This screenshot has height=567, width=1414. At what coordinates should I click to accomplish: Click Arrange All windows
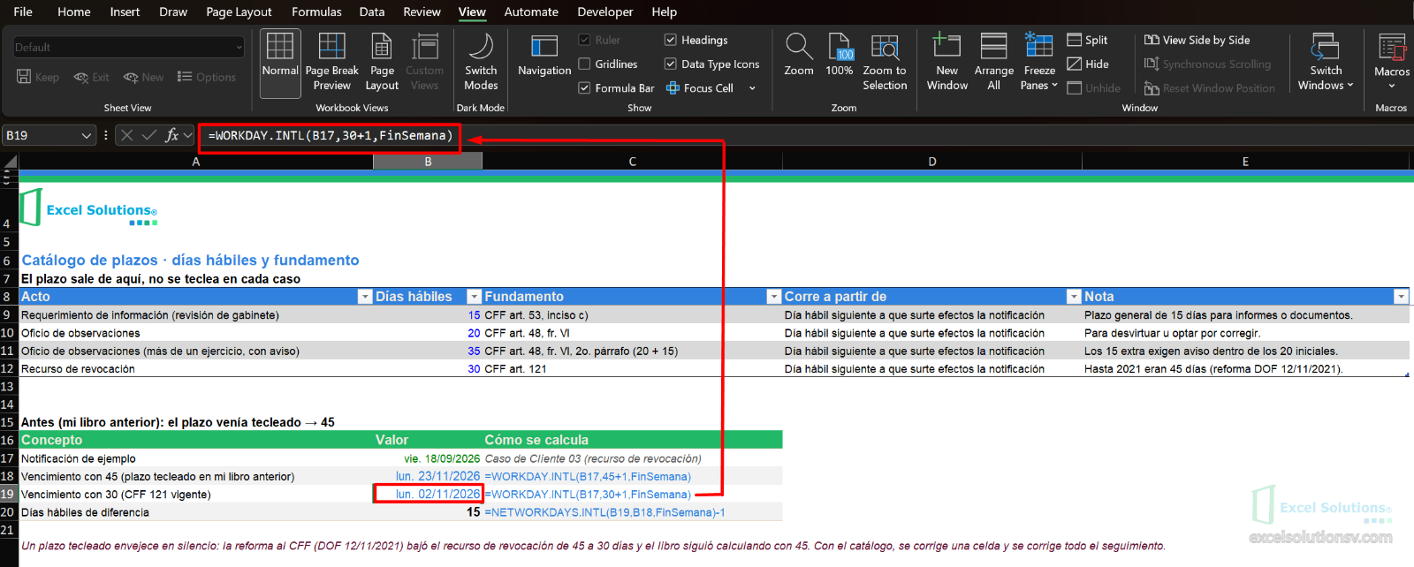[x=994, y=62]
